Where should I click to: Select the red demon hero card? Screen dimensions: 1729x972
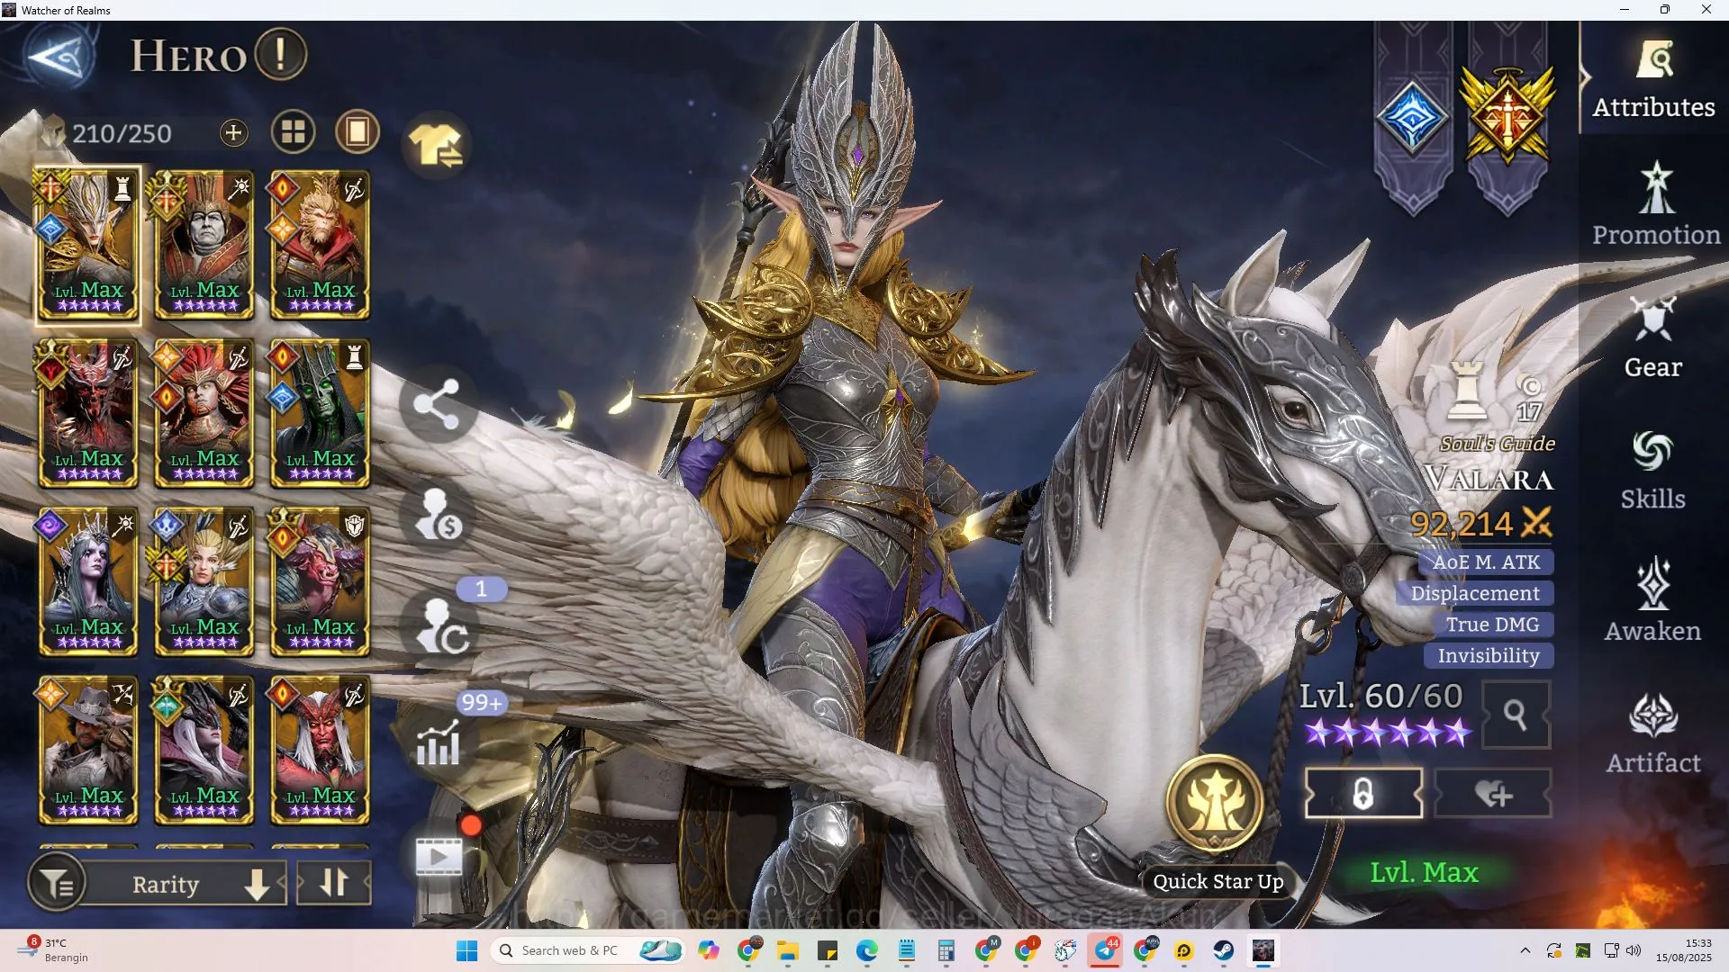pos(87,413)
